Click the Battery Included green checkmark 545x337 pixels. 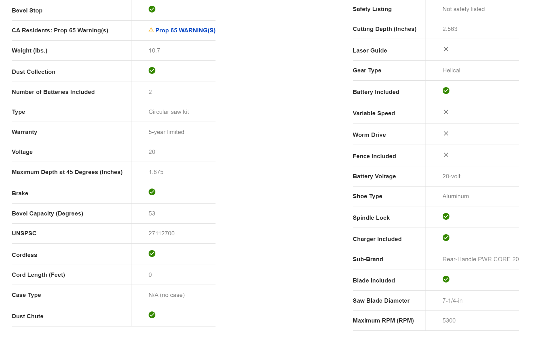(x=446, y=91)
